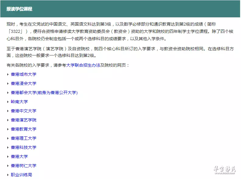Click the arrow bullet beside 香港都会大学
This screenshot has height=179, width=241.
point(8,93)
